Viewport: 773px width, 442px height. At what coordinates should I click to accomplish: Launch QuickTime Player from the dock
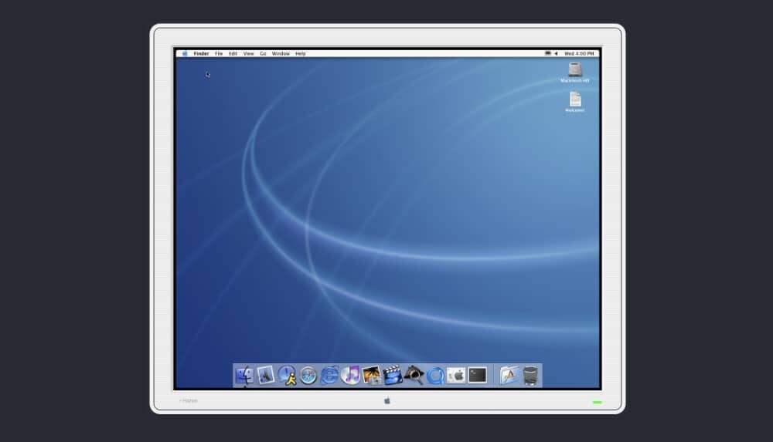click(x=435, y=376)
